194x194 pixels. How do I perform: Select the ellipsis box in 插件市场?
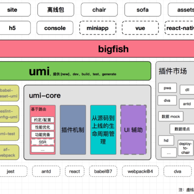tap(169, 152)
